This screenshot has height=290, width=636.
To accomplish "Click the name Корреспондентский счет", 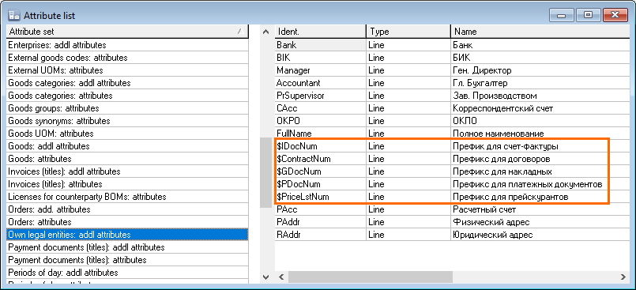I will 502,108.
